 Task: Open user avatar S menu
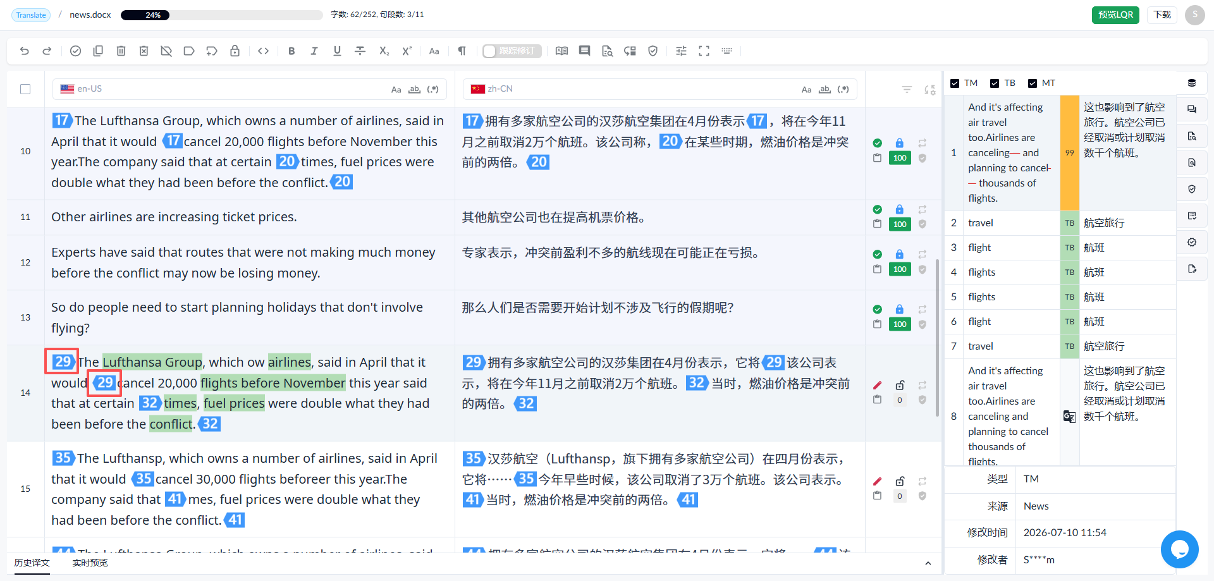click(x=1195, y=15)
